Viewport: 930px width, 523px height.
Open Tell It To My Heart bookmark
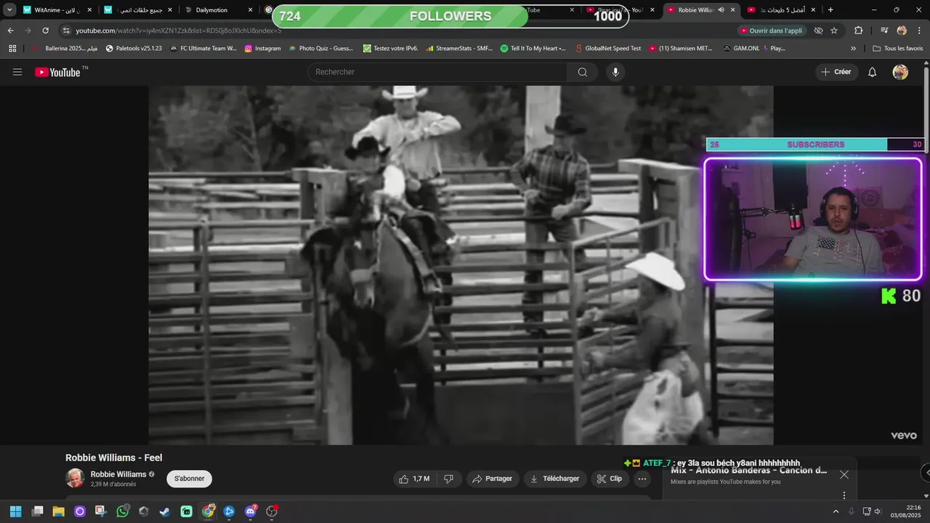coord(533,49)
